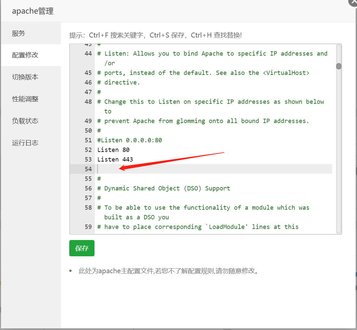Close the apache管理 dialog
The height and width of the screenshot is (330, 357).
tap(353, 2)
